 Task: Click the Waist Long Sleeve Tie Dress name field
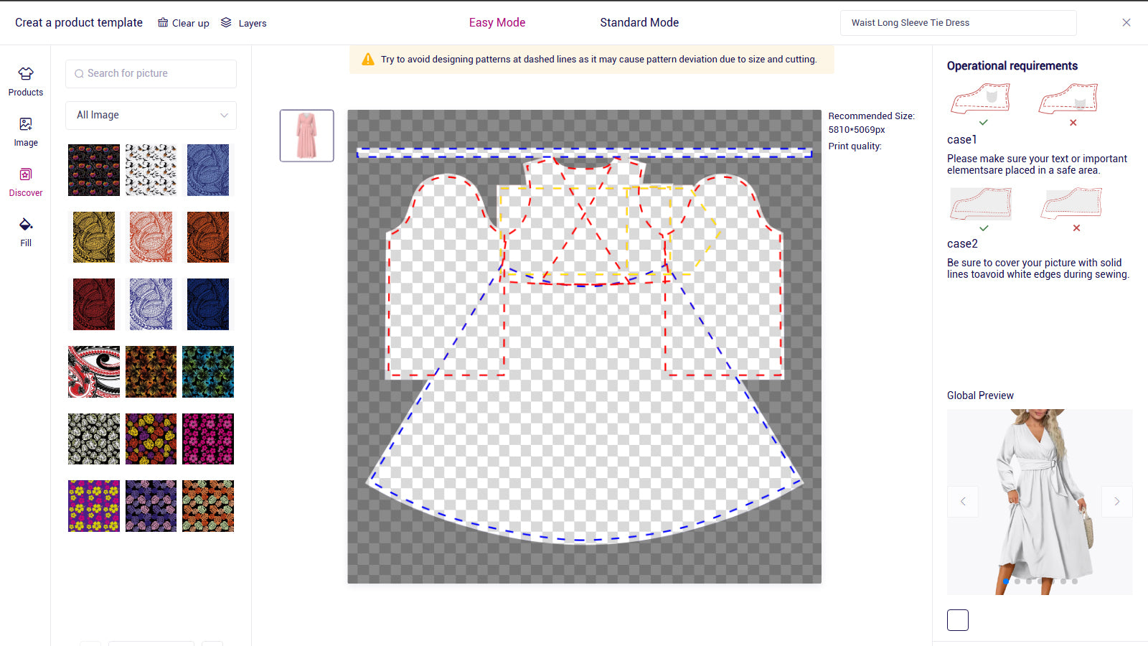[x=958, y=22]
